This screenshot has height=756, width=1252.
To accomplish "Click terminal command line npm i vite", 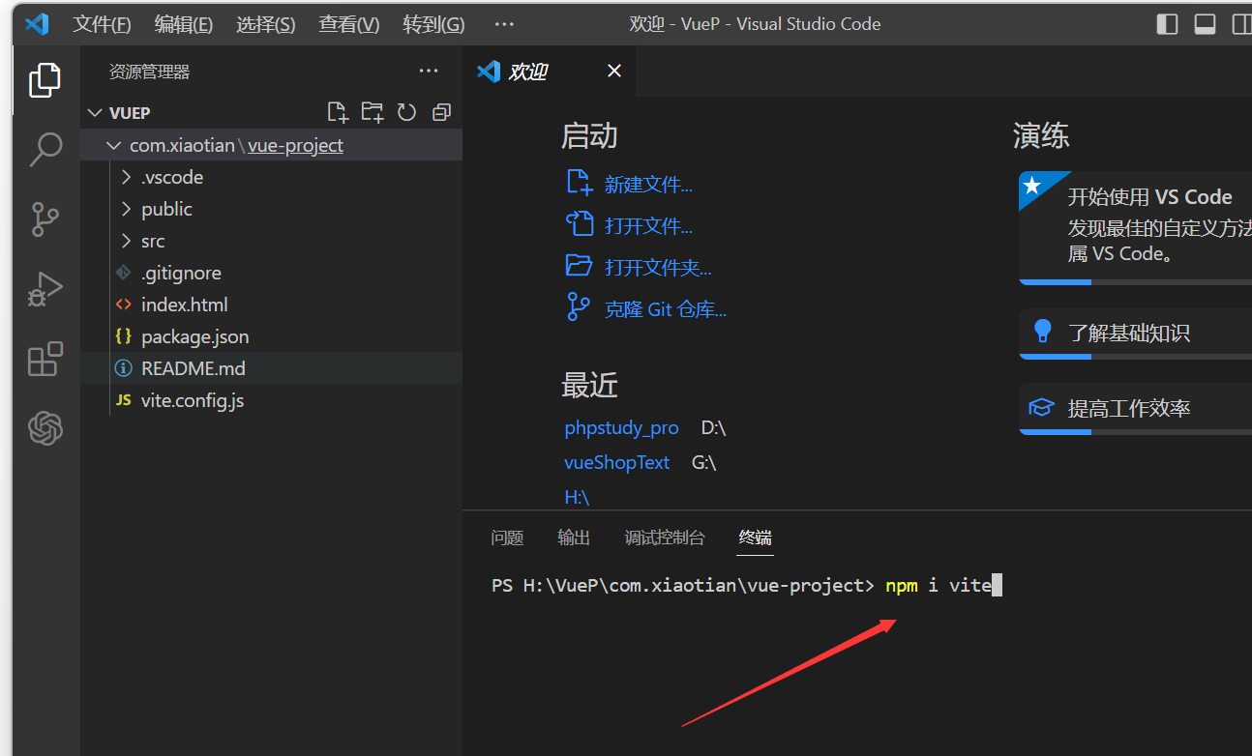I will (x=939, y=585).
